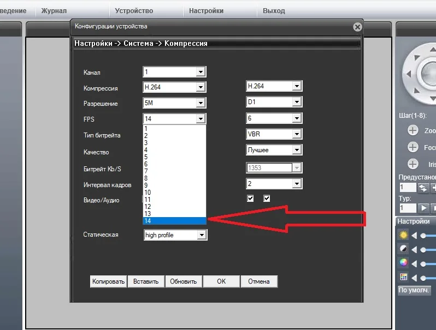This screenshot has height=330, width=436.
Task: Click the brightness slider handle
Action: 423,236
